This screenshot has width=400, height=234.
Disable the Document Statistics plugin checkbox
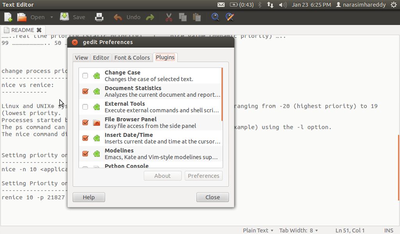[85, 91]
